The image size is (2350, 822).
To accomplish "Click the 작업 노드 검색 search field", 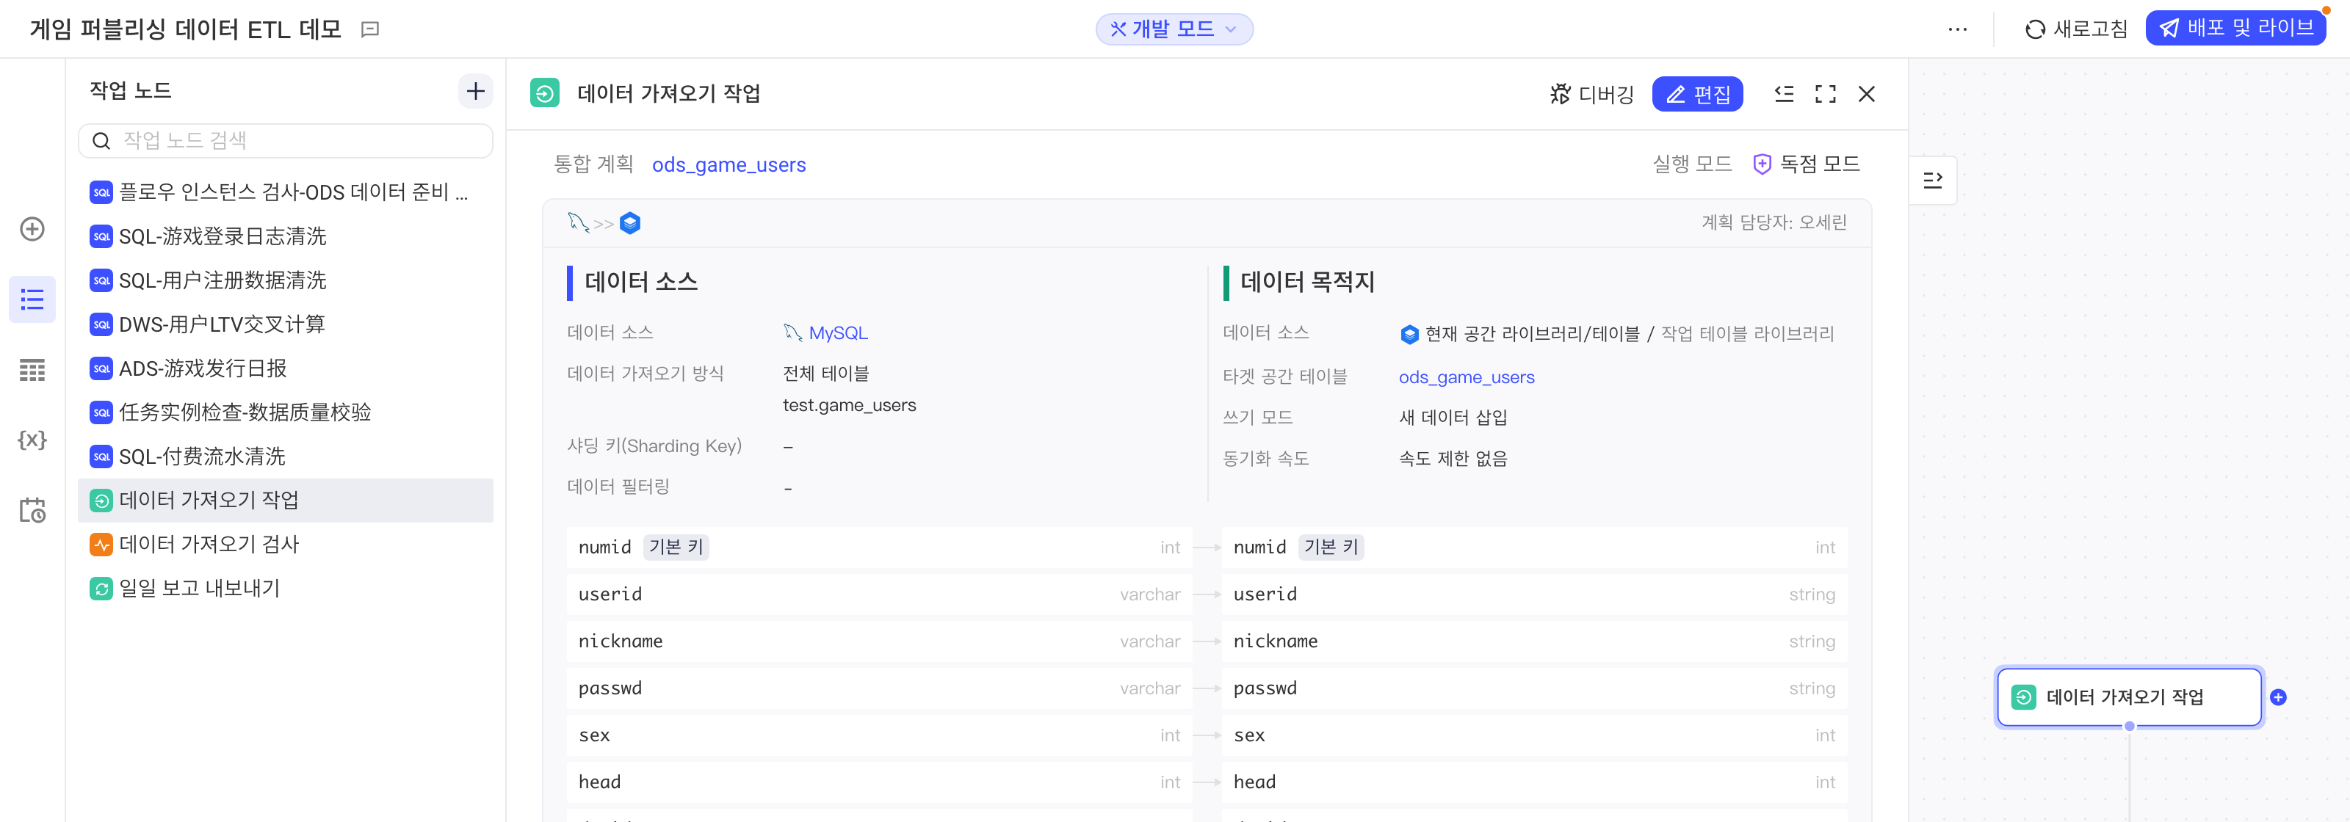I will (x=286, y=140).
